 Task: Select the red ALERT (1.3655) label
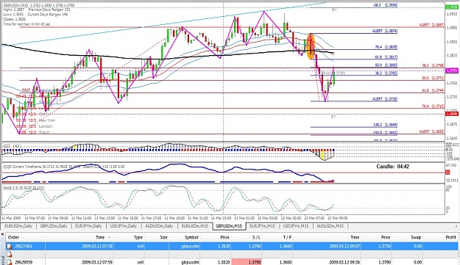(x=431, y=131)
